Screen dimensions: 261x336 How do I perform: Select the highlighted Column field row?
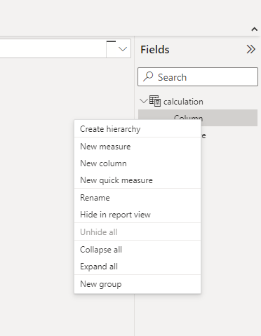coord(198,118)
